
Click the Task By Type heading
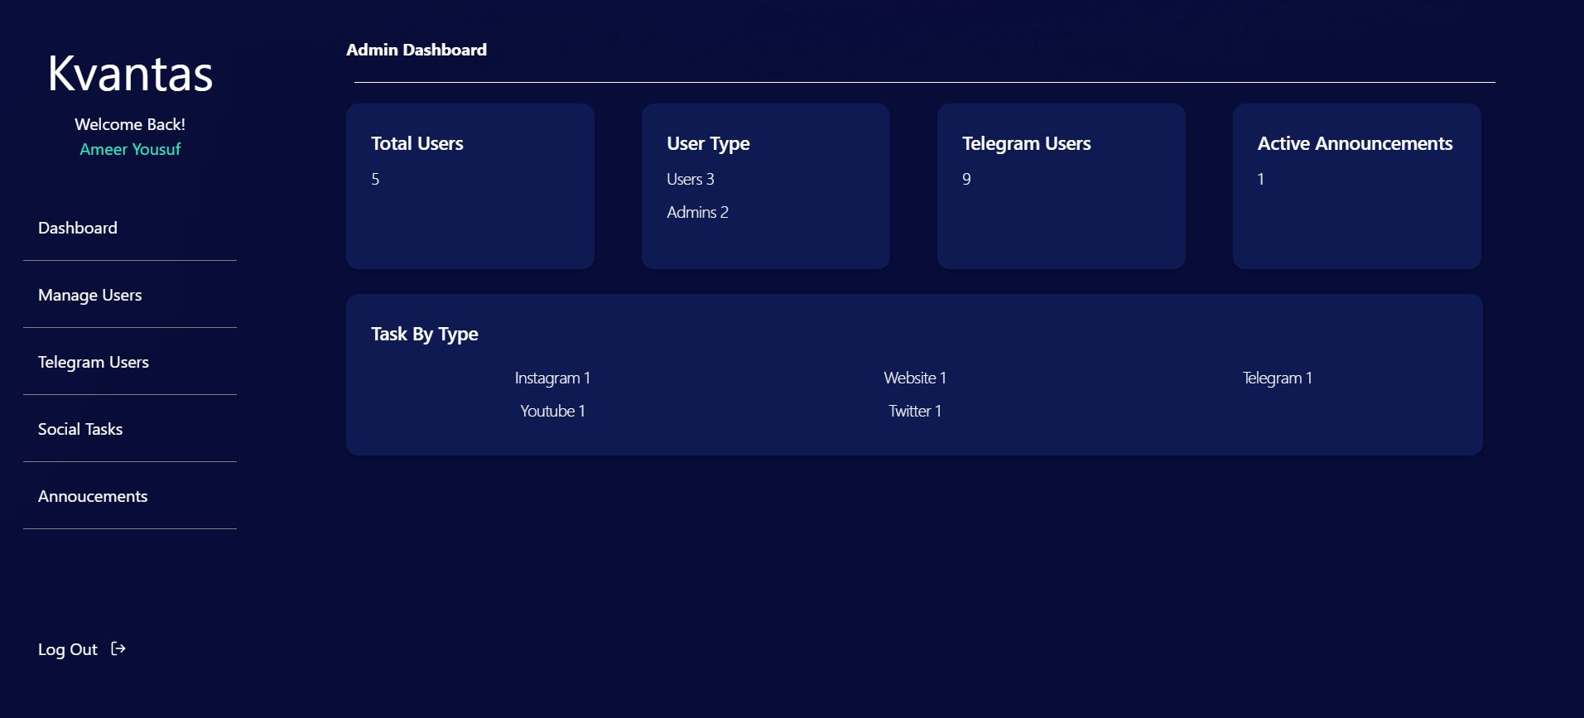point(425,334)
